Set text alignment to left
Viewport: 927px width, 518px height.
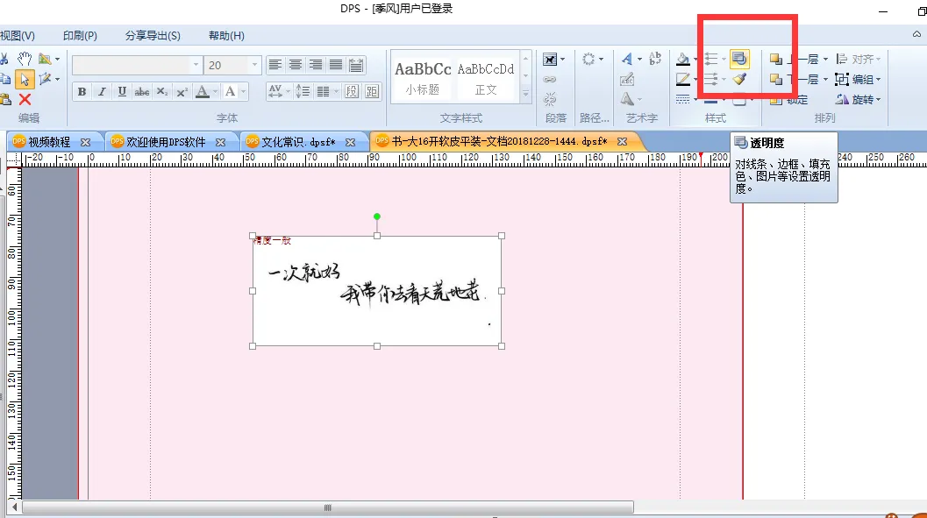point(275,65)
